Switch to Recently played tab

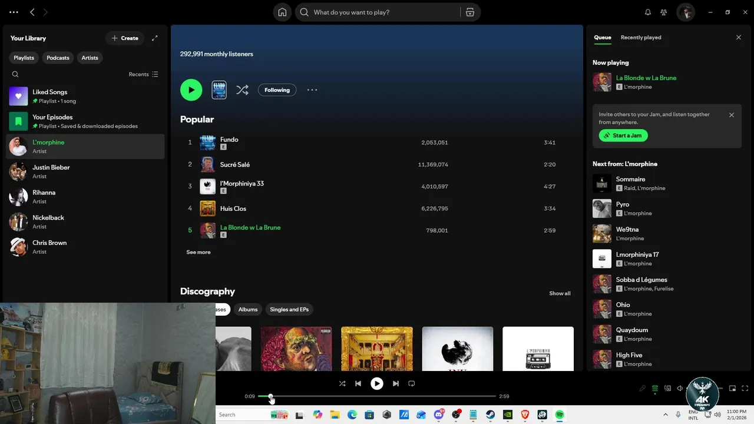click(x=641, y=38)
